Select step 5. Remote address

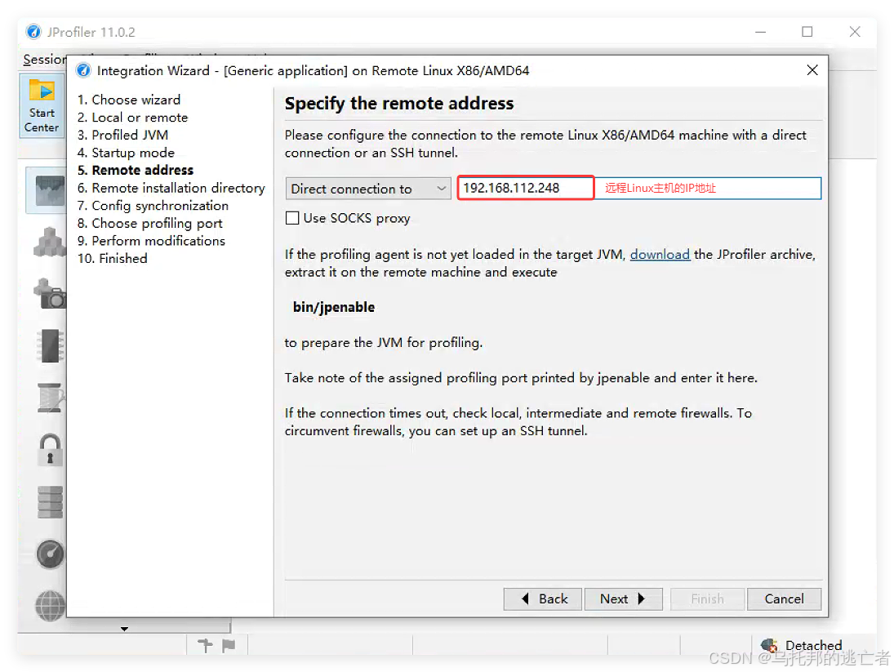pyautogui.click(x=136, y=171)
